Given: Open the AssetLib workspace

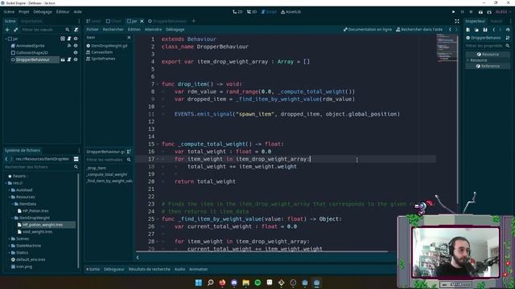Looking at the screenshot, I should tap(290, 12).
